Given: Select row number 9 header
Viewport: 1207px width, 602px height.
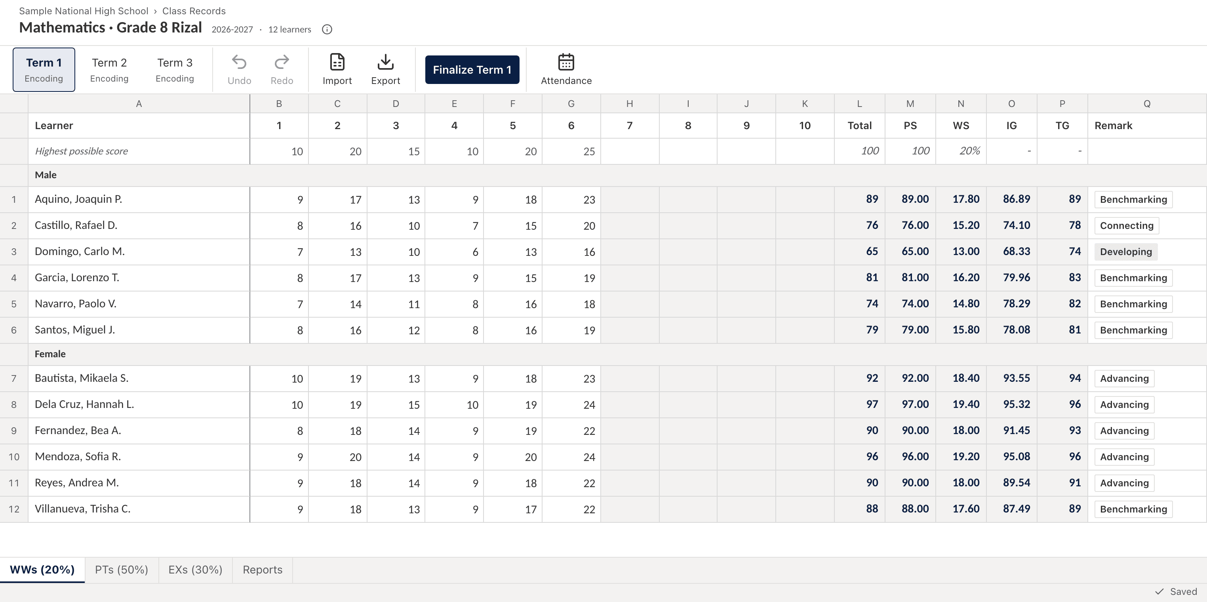Looking at the screenshot, I should [x=14, y=431].
